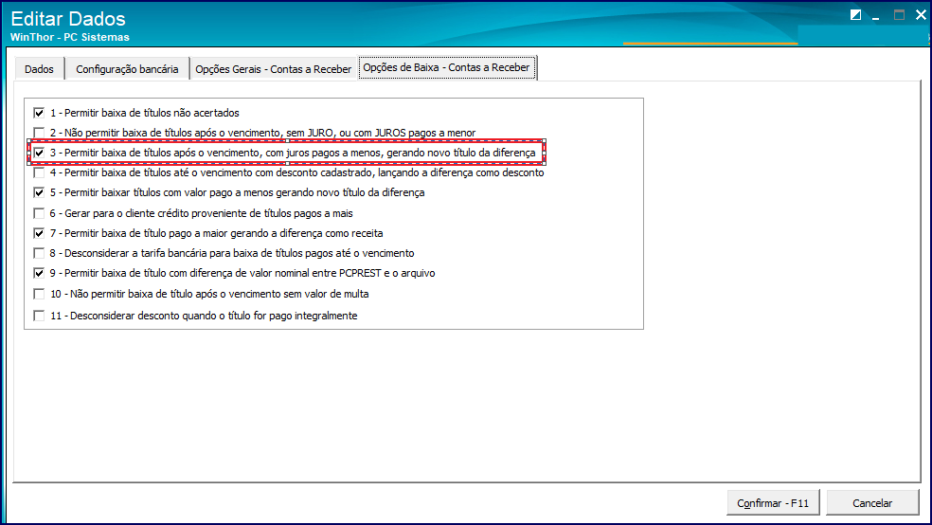This screenshot has width=932, height=525.
Task: Click the Cancelar button
Action: click(872, 503)
